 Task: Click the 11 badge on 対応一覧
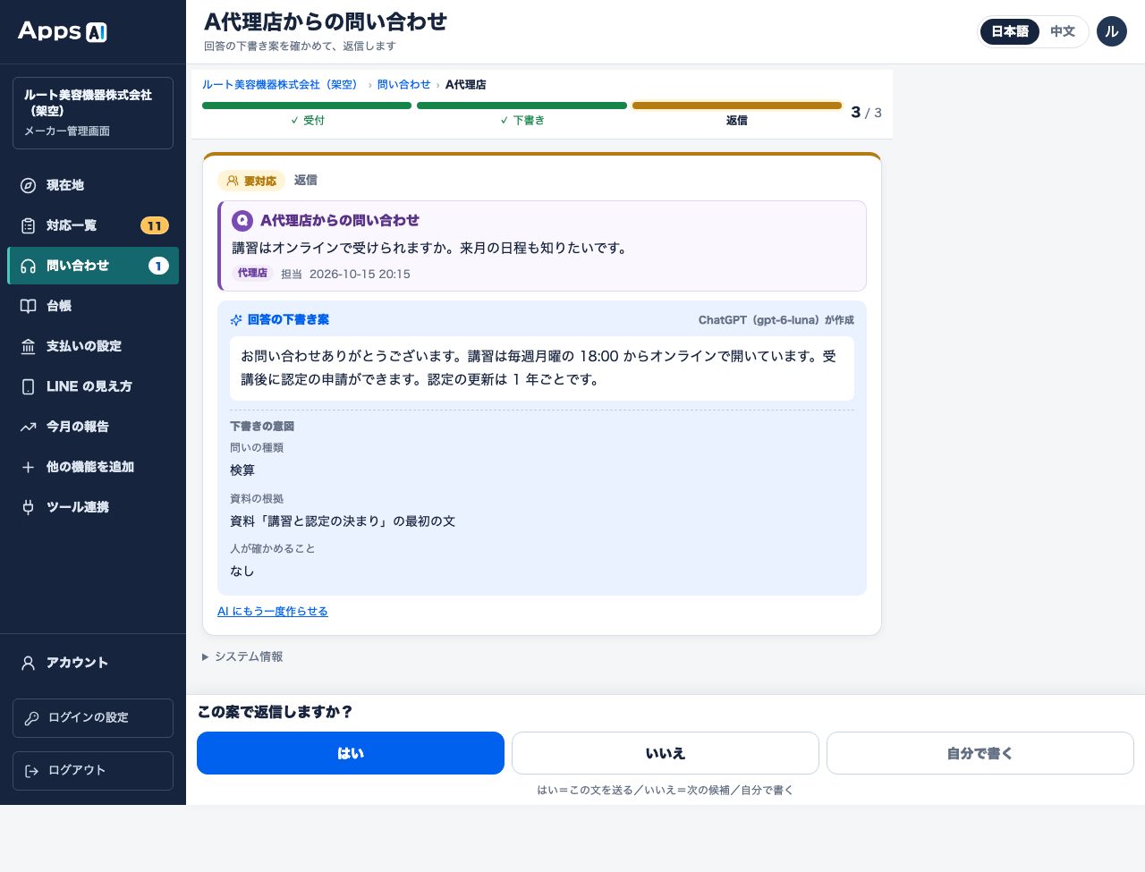point(155,225)
